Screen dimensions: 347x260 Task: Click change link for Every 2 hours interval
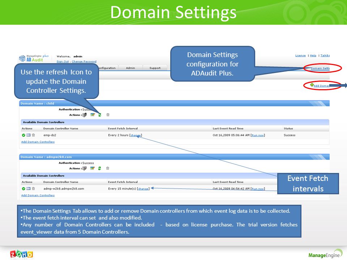tap(136, 135)
